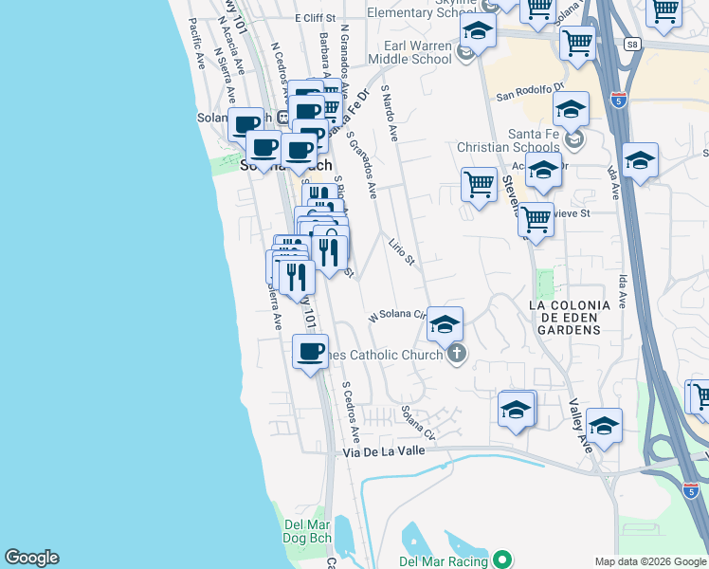Select shopping cart marker west of Stevens Ave
Image resolution: width=709 pixels, height=569 pixels.
point(480,186)
